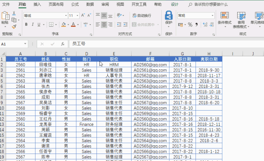Viewport: 264px width, 161px height.
Task: Decrease decimal places
Action: (x=212, y=25)
